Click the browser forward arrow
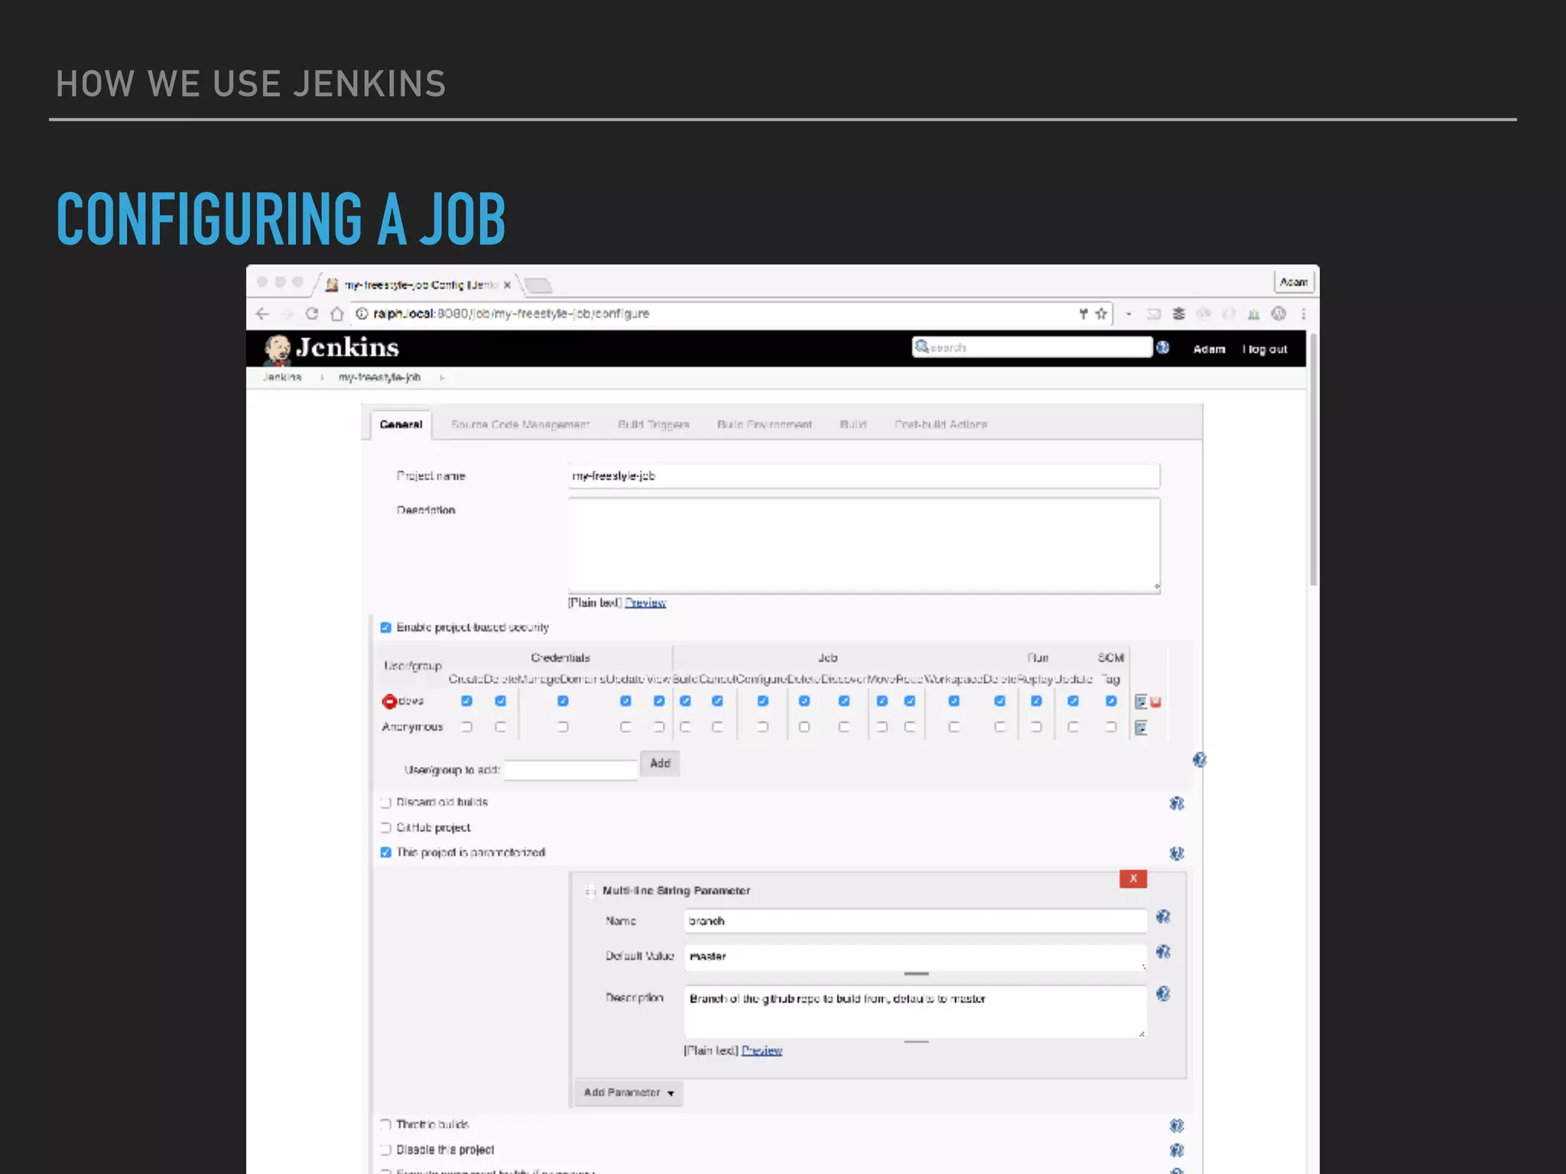Viewport: 1566px width, 1174px height. click(x=288, y=313)
